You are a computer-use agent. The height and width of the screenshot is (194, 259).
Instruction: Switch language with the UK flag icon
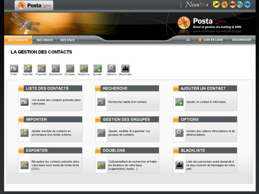(188, 40)
